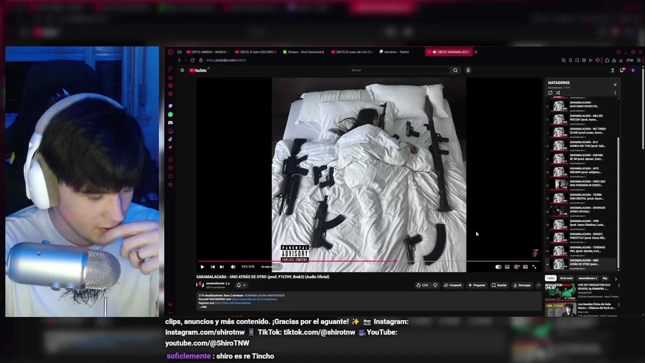The height and width of the screenshot is (363, 645).
Task: Open Twitch in Opera sidebar
Action: coord(170,106)
